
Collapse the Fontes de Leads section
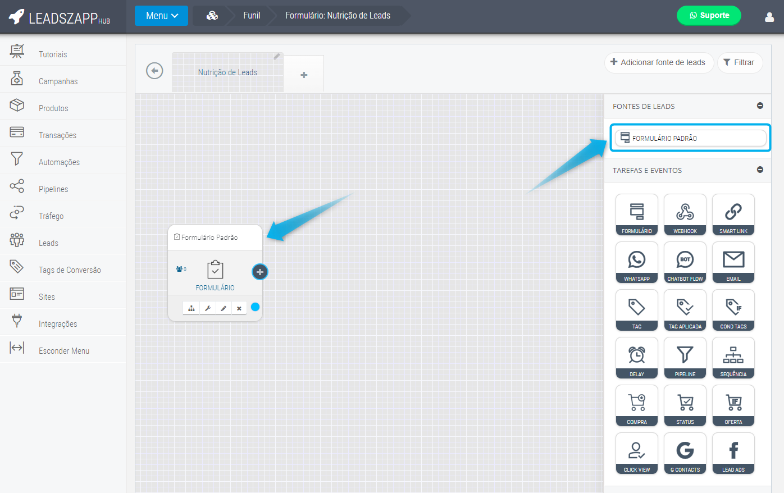760,106
